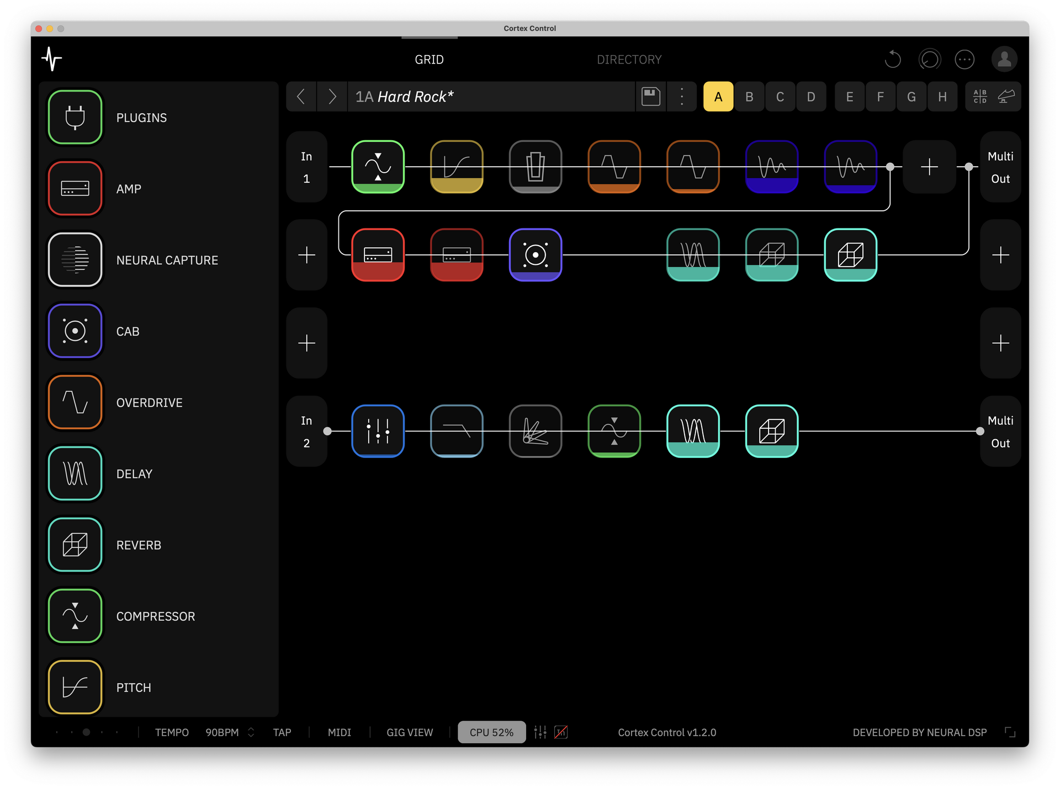Activate scene A
The height and width of the screenshot is (788, 1060).
[718, 97]
